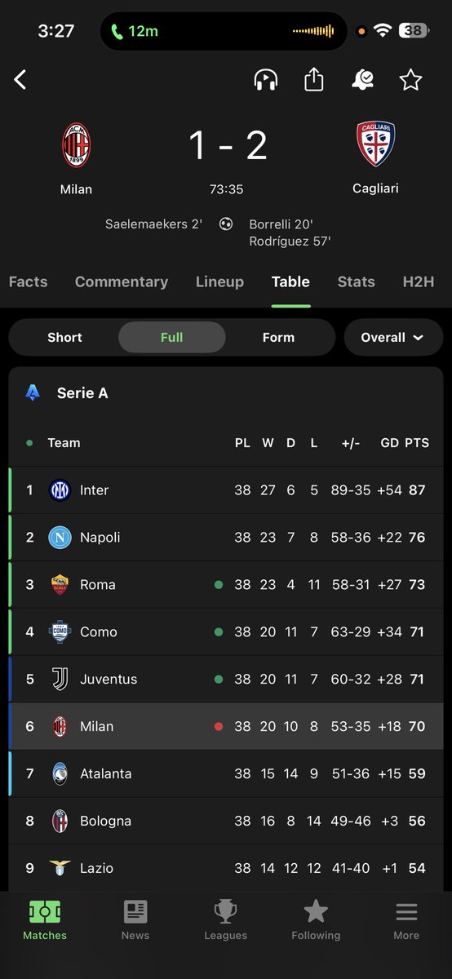Toggle match notifications bell icon
Screen dimensions: 452x979
(x=362, y=79)
